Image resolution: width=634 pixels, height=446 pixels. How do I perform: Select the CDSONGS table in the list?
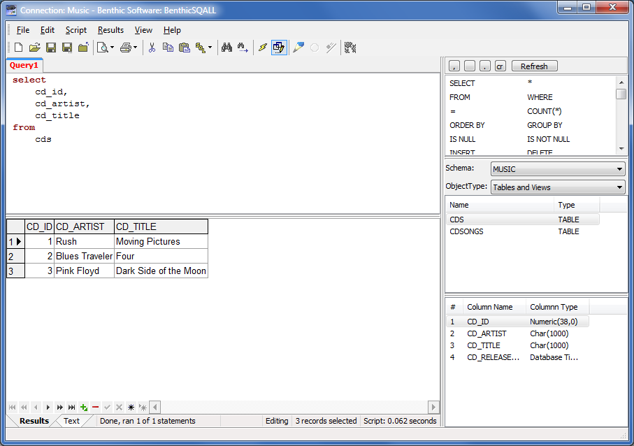466,231
